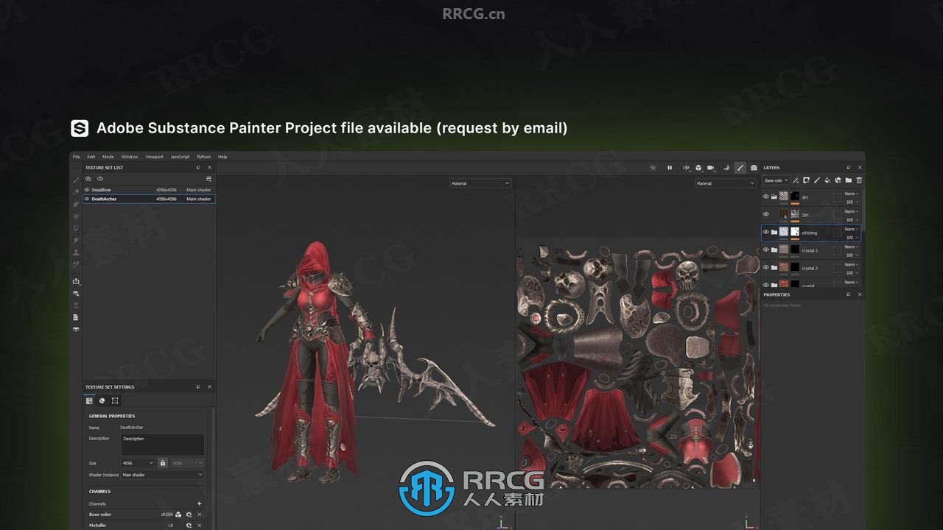Viewport: 943px width, 530px height.
Task: Hide the stitching layer
Action: point(766,232)
